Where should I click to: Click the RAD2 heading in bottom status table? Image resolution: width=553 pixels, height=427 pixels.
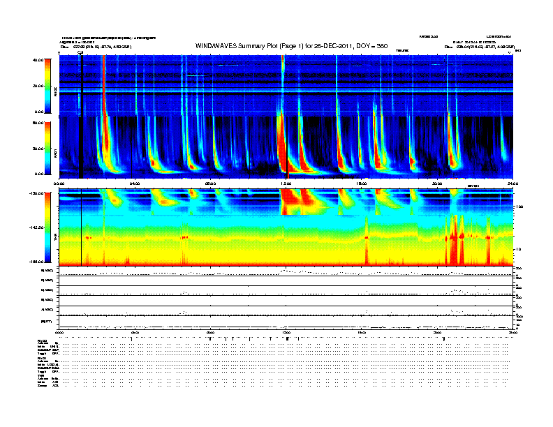(43, 340)
